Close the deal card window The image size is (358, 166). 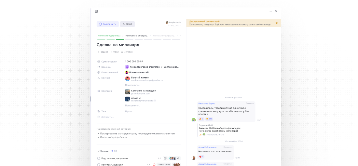coord(276,11)
